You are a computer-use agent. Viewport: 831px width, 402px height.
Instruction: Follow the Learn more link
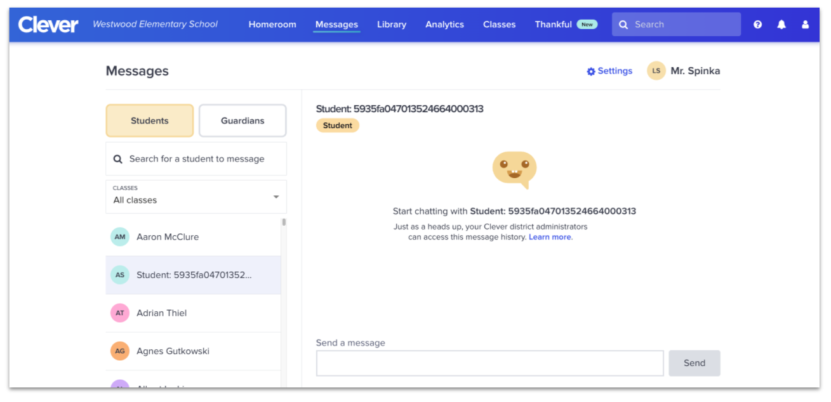[x=550, y=237]
